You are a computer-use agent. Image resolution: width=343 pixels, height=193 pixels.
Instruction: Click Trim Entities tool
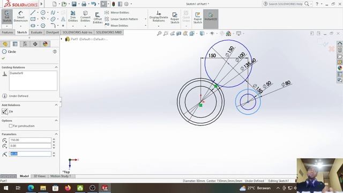(73, 16)
